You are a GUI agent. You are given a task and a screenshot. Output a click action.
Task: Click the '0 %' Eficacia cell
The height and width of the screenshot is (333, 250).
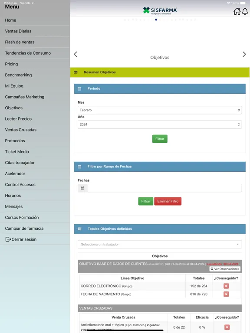202,327
